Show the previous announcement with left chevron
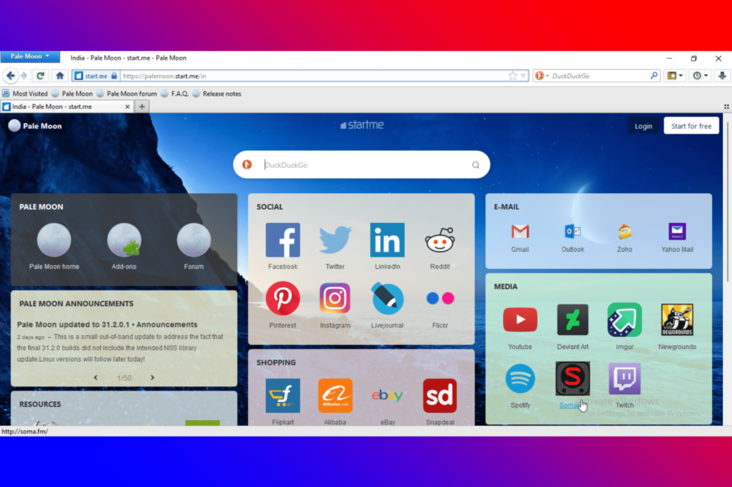 click(96, 377)
